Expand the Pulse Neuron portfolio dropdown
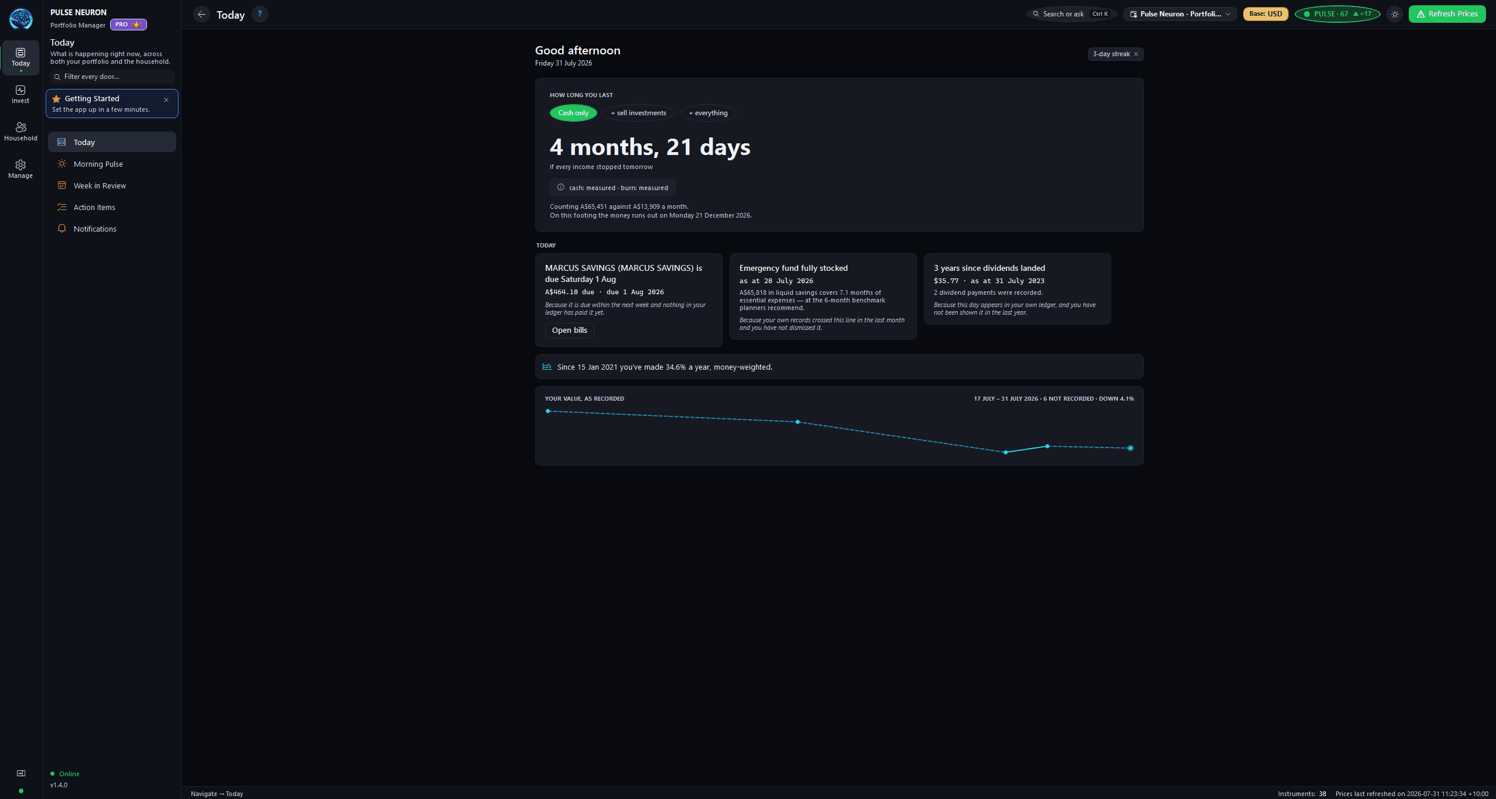Viewport: 1496px width, 799px height. [x=1180, y=14]
